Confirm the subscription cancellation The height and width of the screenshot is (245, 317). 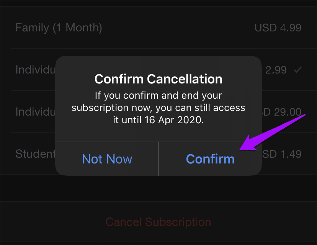click(x=210, y=159)
